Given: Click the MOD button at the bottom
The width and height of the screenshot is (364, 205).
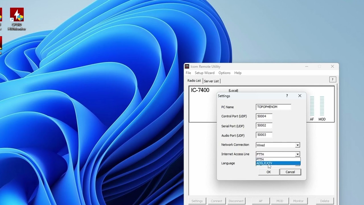Looking at the screenshot, I should coord(280,201).
